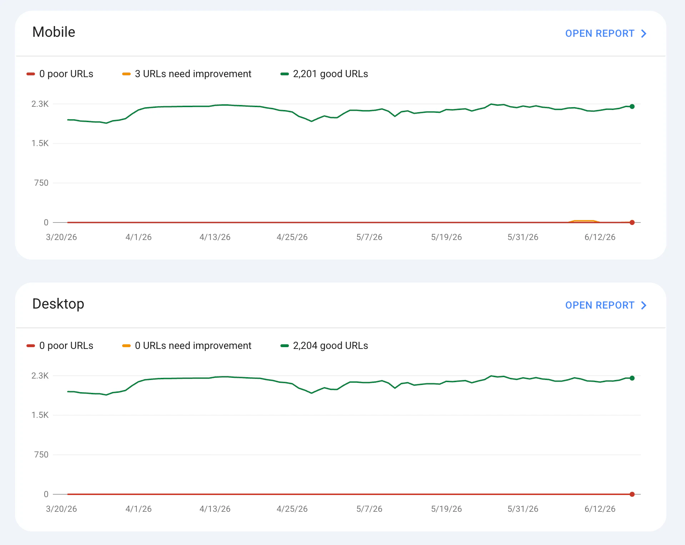Viewport: 685px width, 545px height.
Task: Click 5/19/26 date on Desktop chart axis
Action: point(446,509)
